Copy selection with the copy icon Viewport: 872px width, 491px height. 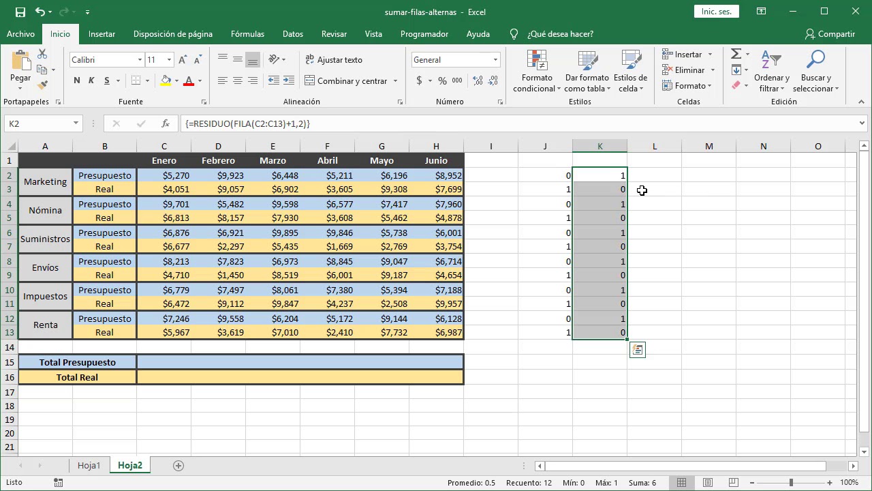point(42,70)
